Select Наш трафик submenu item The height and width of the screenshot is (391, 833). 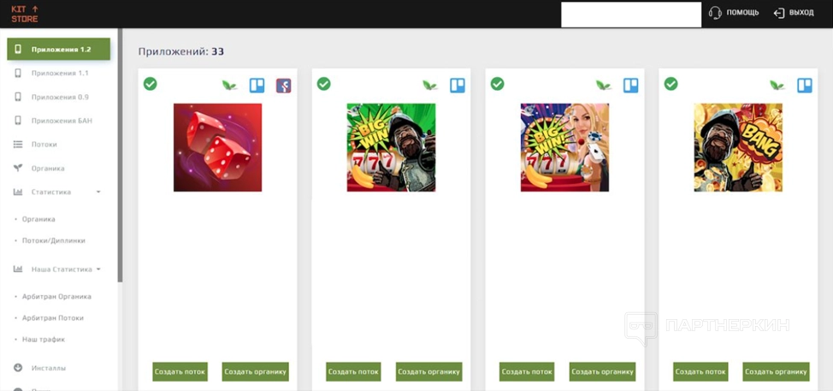(43, 339)
